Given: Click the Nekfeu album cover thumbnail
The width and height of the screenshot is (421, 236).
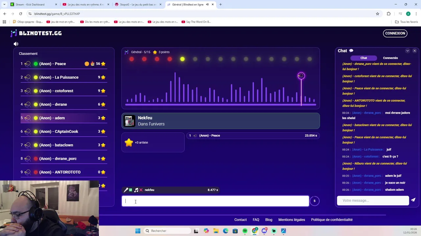Looking at the screenshot, I should tap(129, 121).
